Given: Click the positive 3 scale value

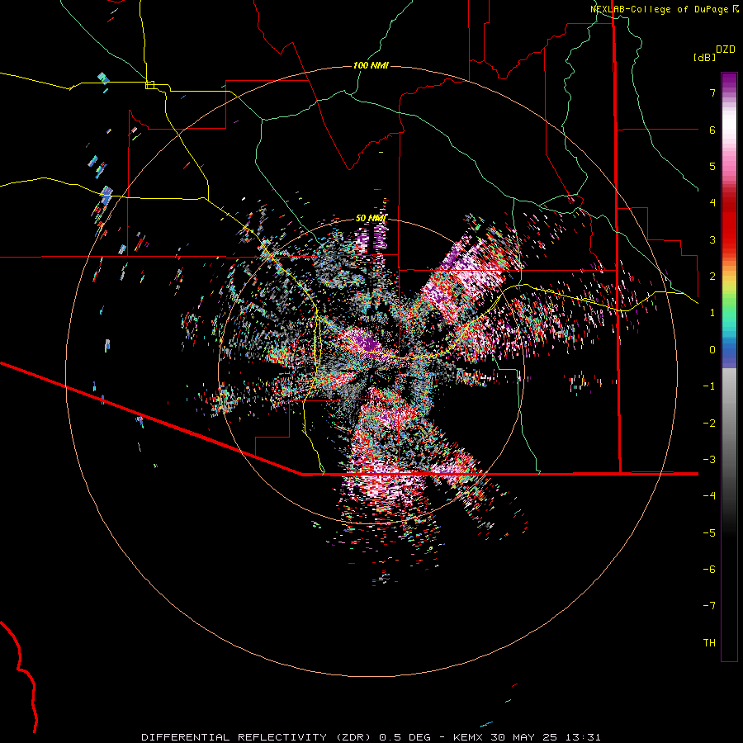Looking at the screenshot, I should click(x=712, y=239).
